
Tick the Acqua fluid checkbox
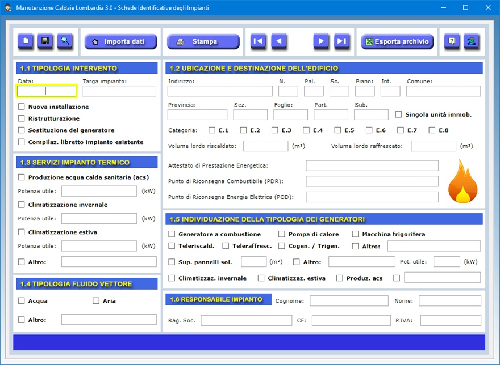coord(22,301)
